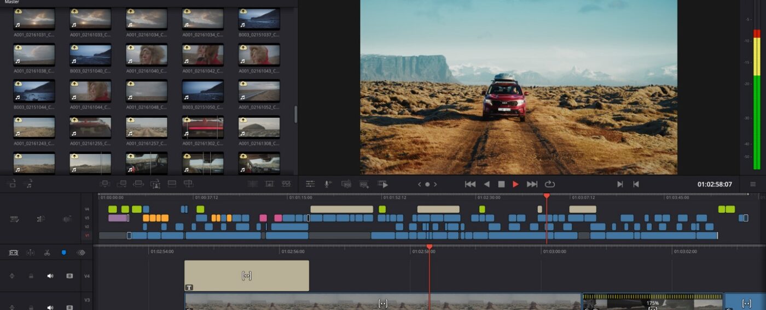Toggle the V4 track lock
Screen dimensions: 766x310
tap(31, 276)
